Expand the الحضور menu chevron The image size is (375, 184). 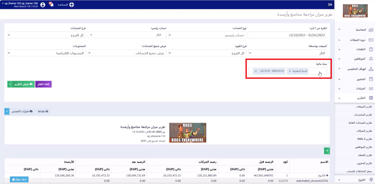pos(339,79)
